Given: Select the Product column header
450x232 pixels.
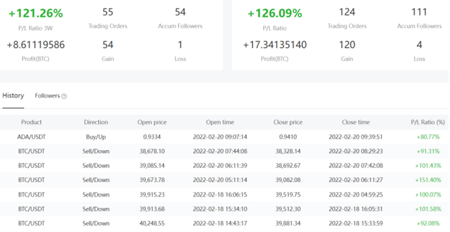Looking at the screenshot, I should 31,122.
